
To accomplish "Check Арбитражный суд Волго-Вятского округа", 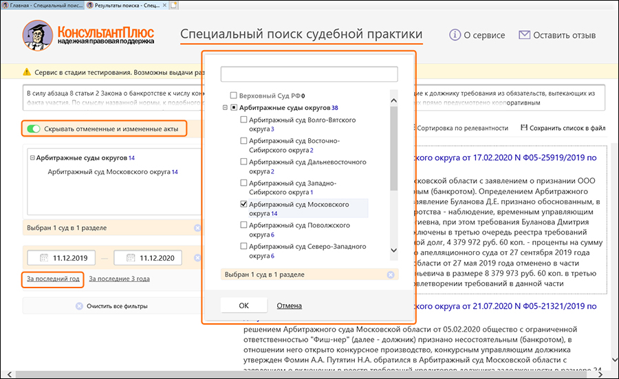I will (x=243, y=120).
